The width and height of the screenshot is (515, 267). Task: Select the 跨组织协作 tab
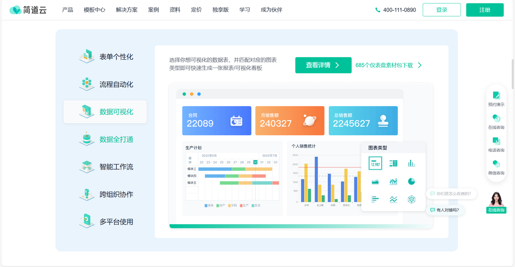(105, 194)
